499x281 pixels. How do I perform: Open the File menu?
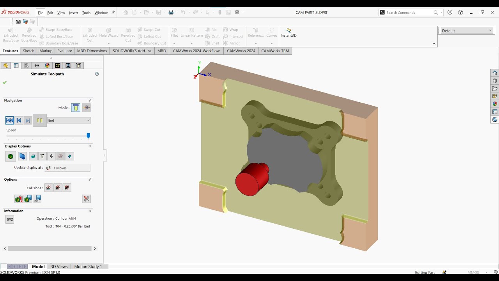point(41,12)
